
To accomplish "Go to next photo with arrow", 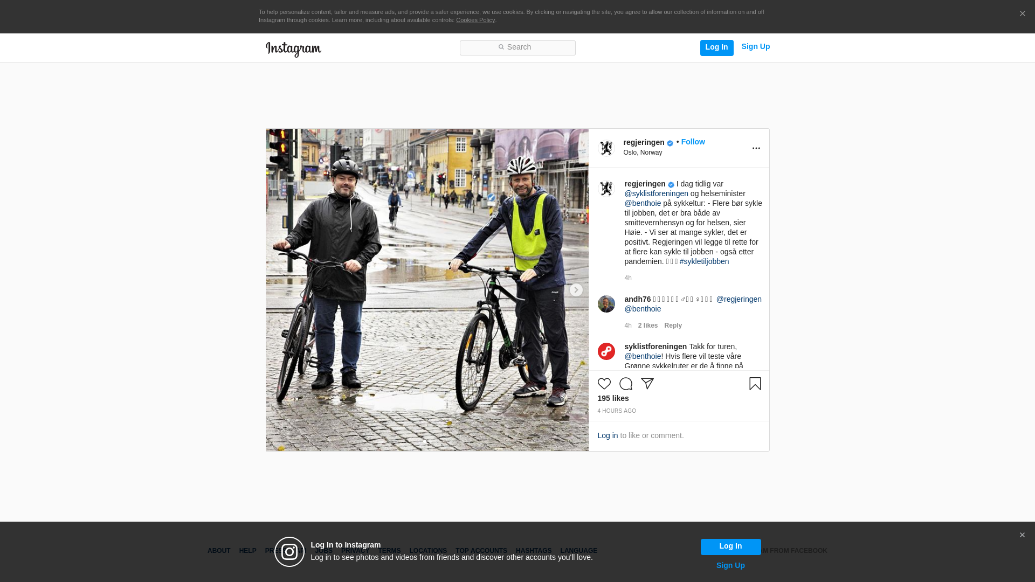I will 576,290.
